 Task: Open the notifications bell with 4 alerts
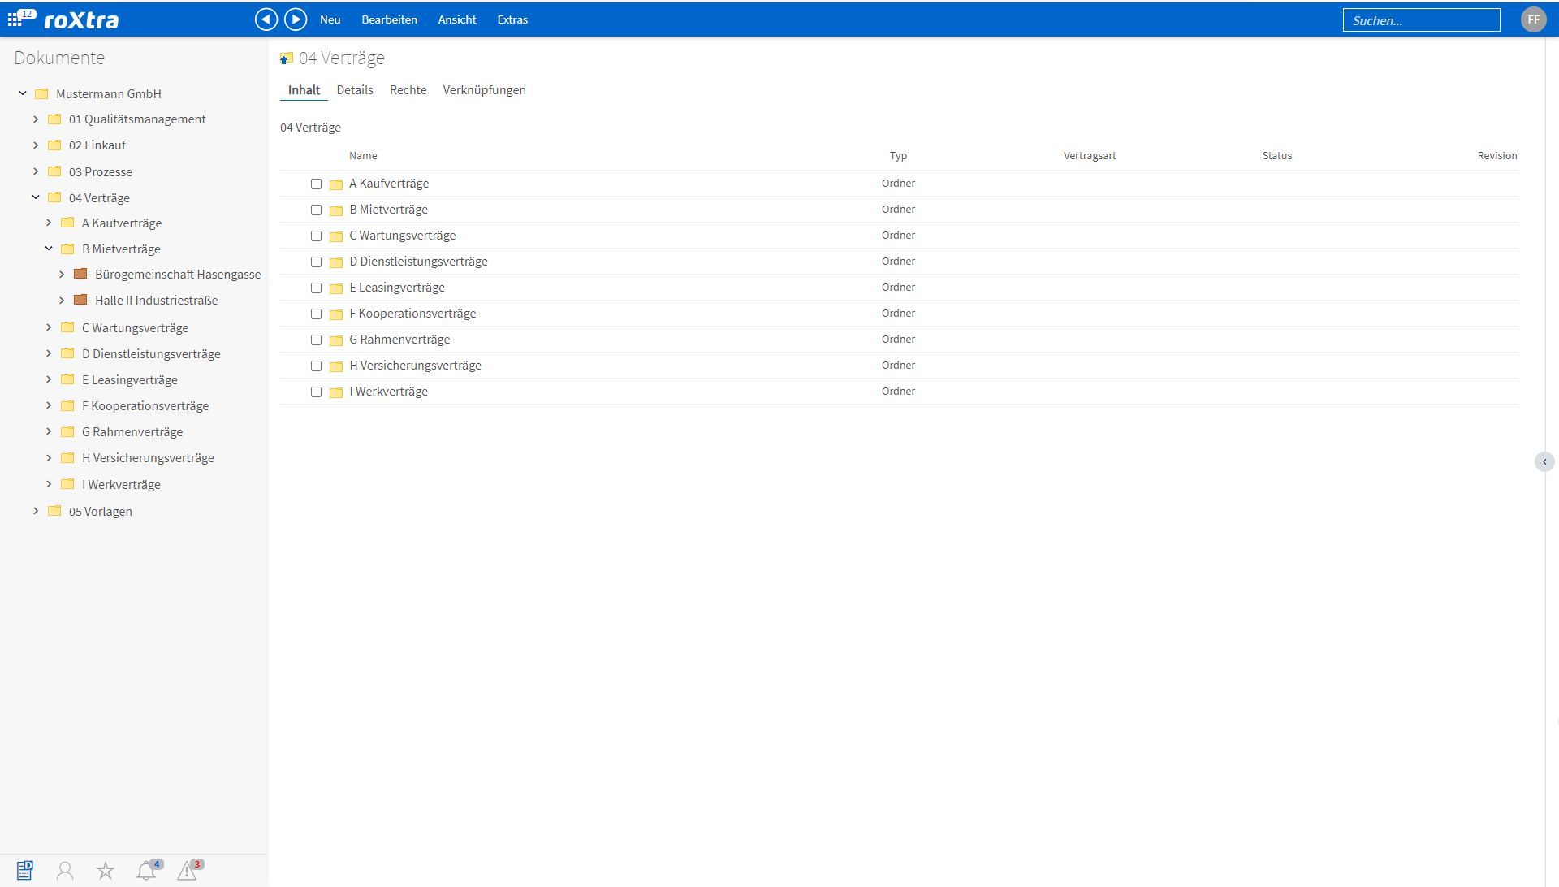[x=147, y=870]
